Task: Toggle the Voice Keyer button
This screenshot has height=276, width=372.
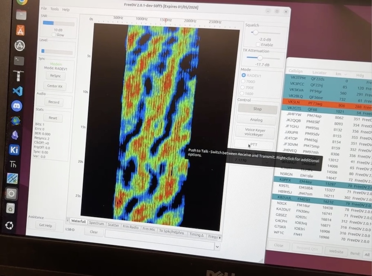Action: (255, 132)
